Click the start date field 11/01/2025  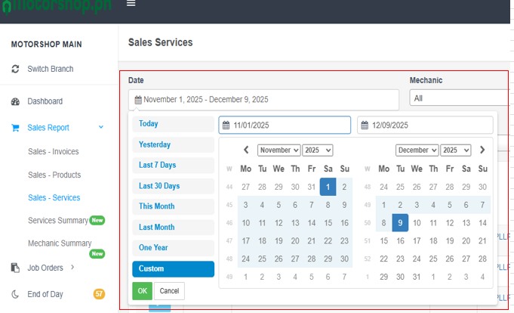tap(285, 126)
